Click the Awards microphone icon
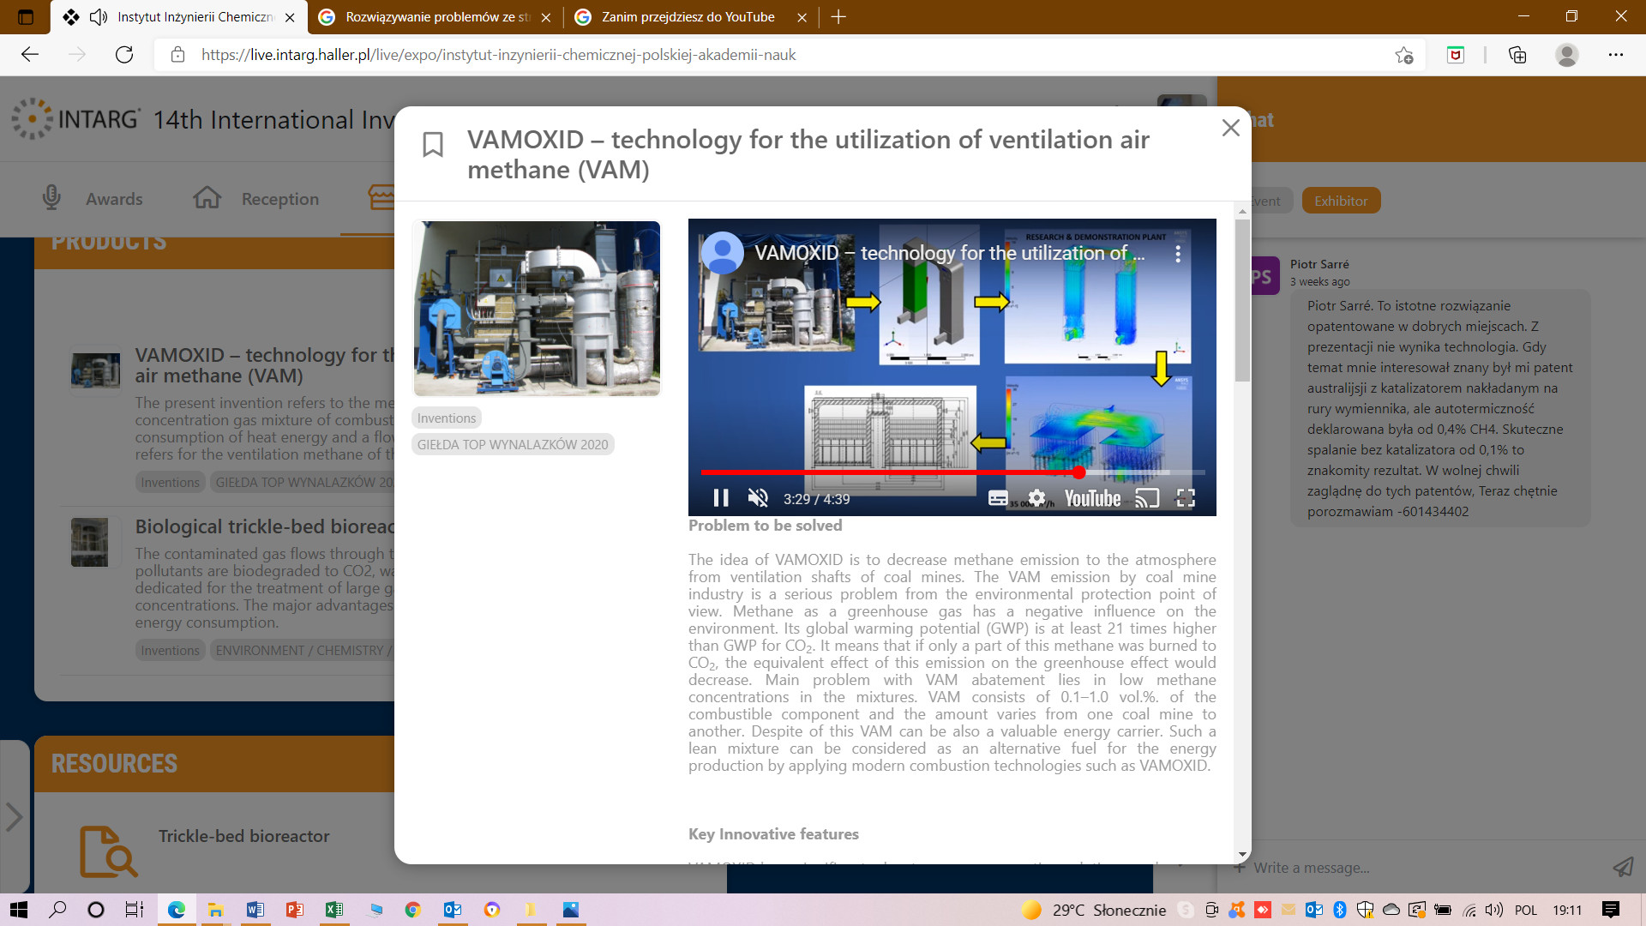The height and width of the screenshot is (926, 1646). click(51, 197)
